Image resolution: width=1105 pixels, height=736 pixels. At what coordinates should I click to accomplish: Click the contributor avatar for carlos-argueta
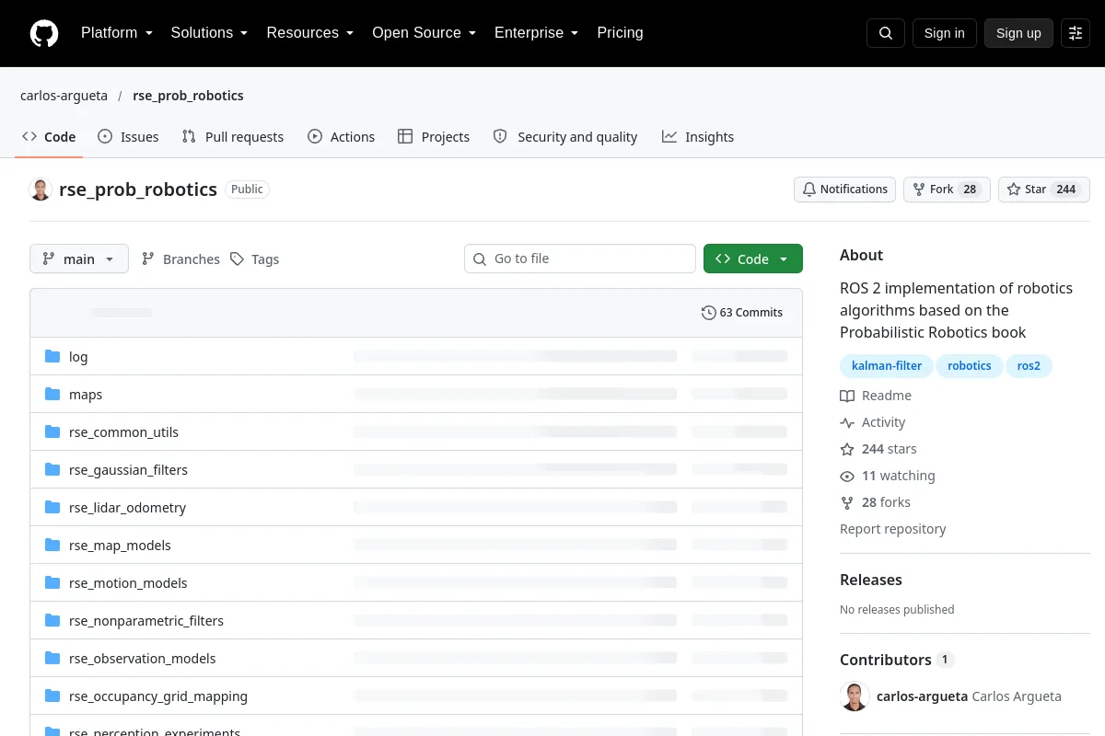point(855,696)
